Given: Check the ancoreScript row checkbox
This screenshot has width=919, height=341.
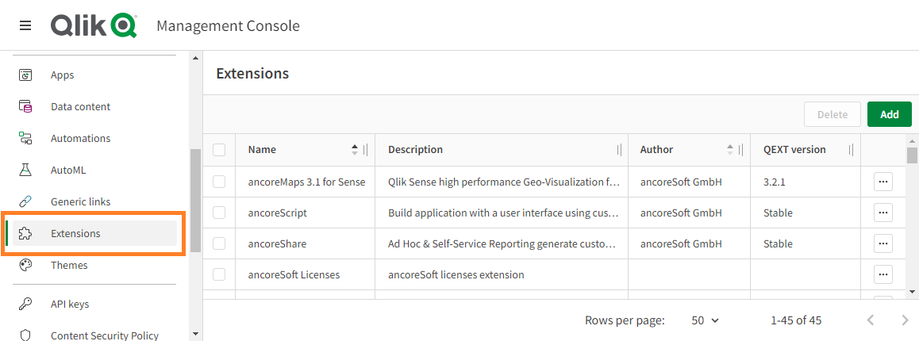Looking at the screenshot, I should (219, 213).
